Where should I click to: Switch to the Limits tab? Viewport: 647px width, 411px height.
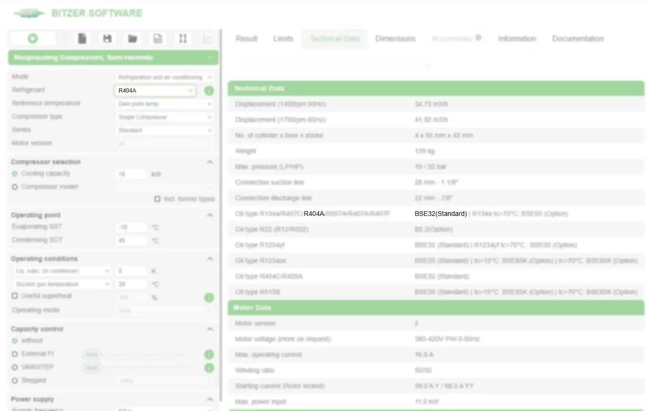coord(283,39)
